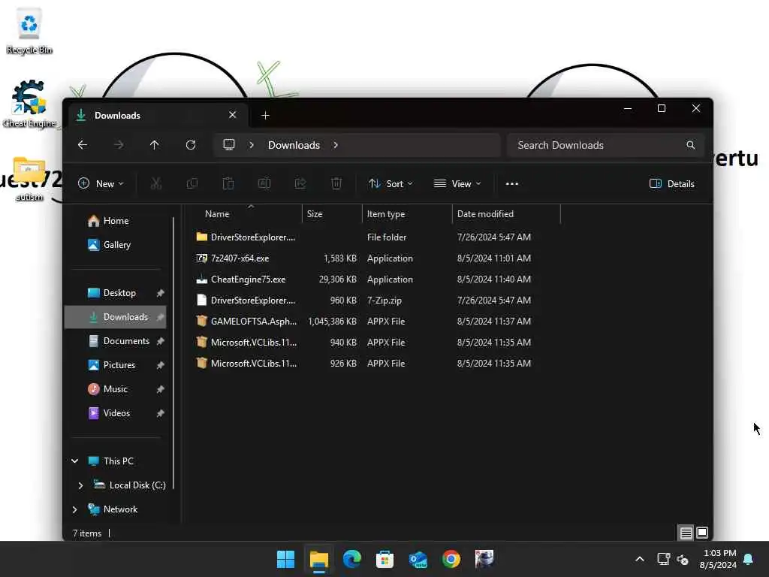Close the Downloads tab
This screenshot has width=769, height=577.
pos(233,115)
